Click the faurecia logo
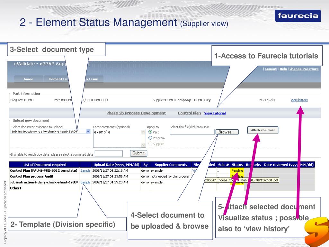Screen dimensions: 329x247 298,16
